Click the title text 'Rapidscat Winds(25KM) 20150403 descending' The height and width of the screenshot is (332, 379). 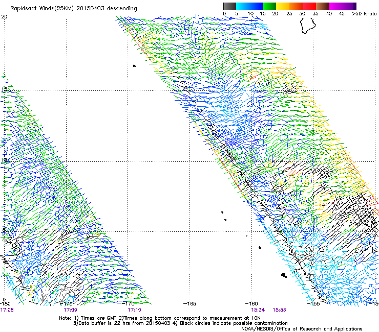(73, 9)
